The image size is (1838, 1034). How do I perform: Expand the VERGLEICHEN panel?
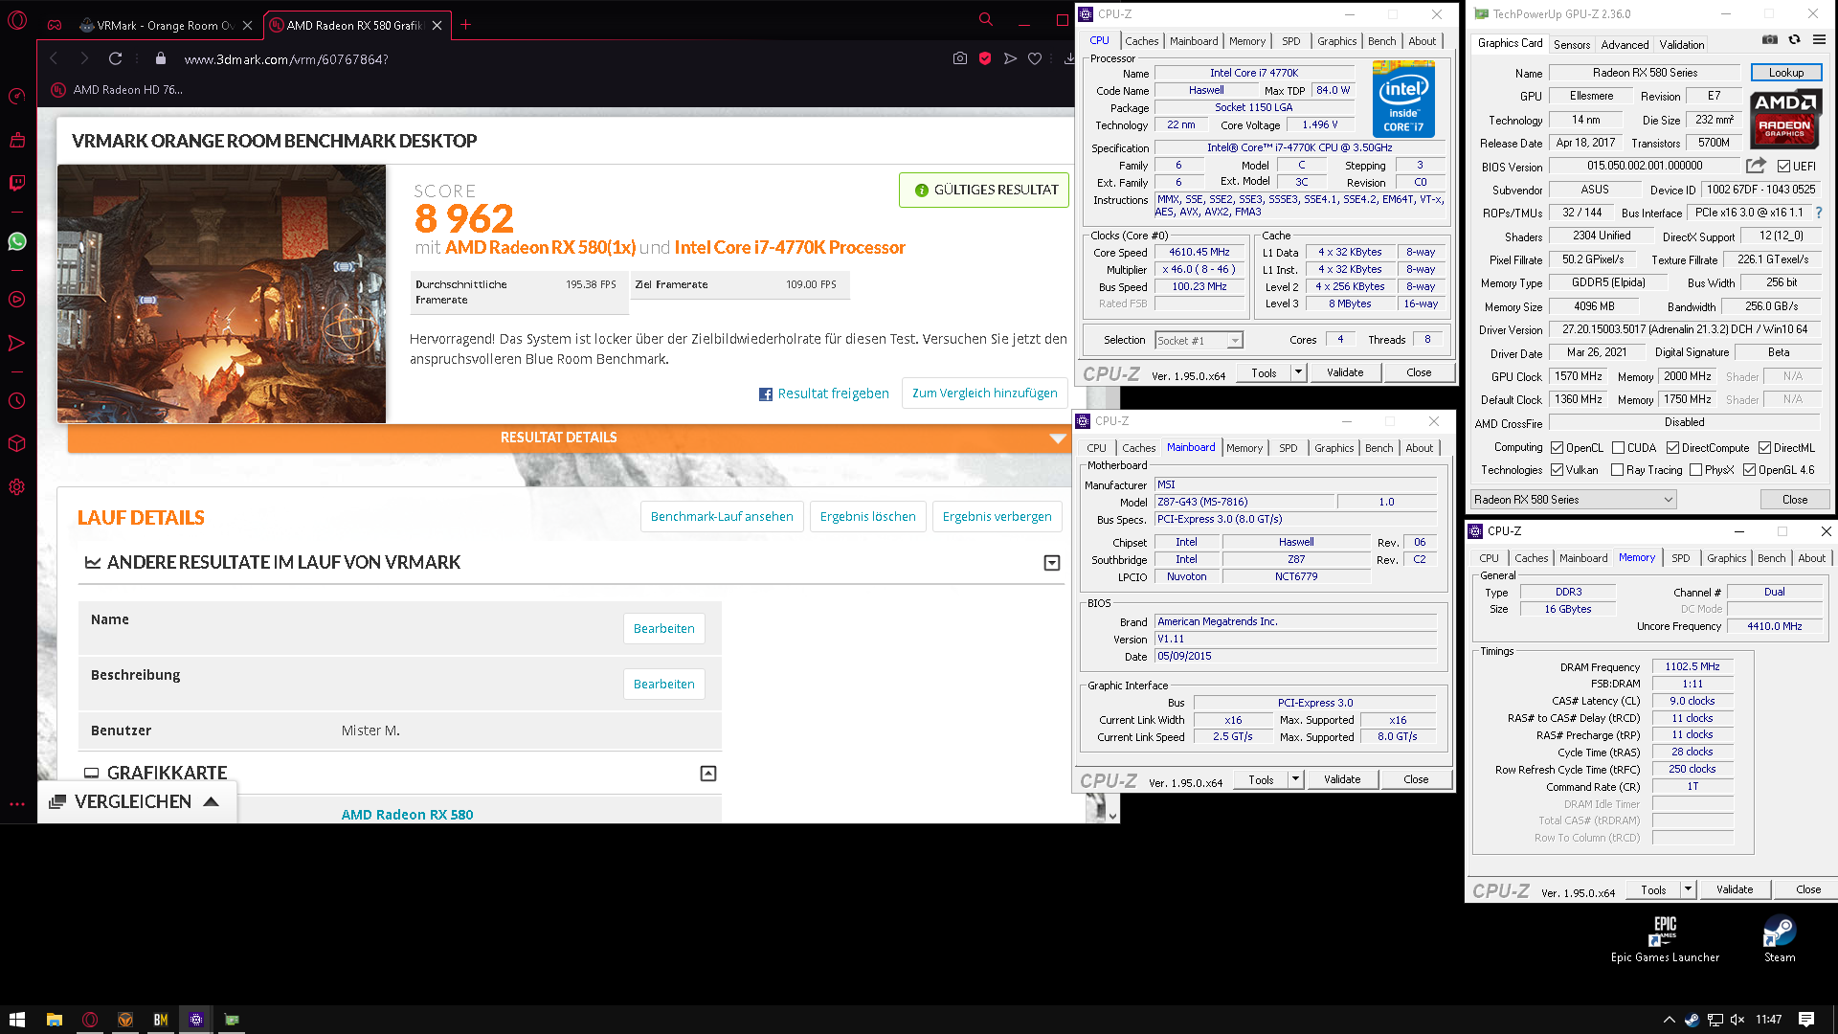click(136, 801)
